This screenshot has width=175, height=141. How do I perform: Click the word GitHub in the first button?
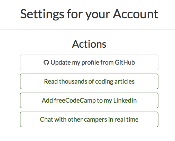[125, 63]
